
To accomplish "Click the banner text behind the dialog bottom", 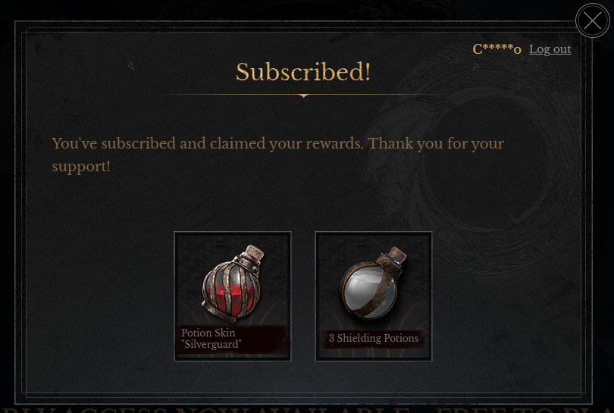I will pos(307,409).
